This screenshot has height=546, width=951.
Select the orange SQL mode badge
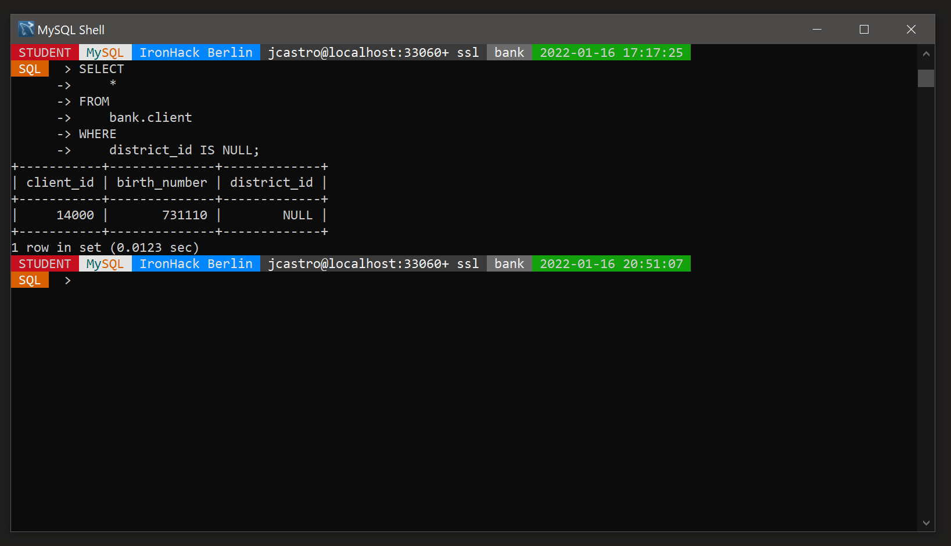click(x=30, y=280)
